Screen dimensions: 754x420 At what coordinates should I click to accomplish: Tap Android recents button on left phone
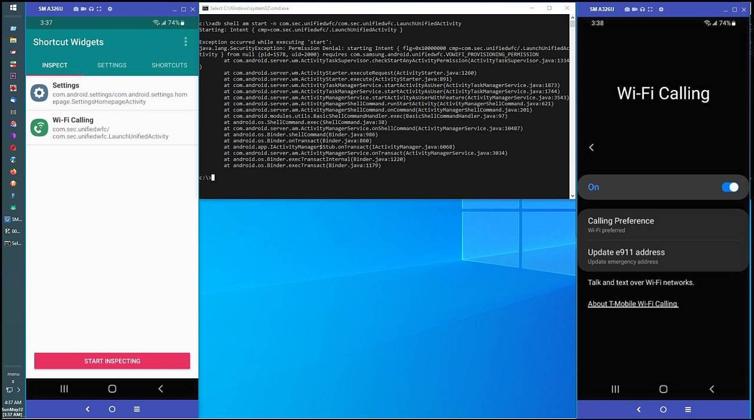pos(64,389)
